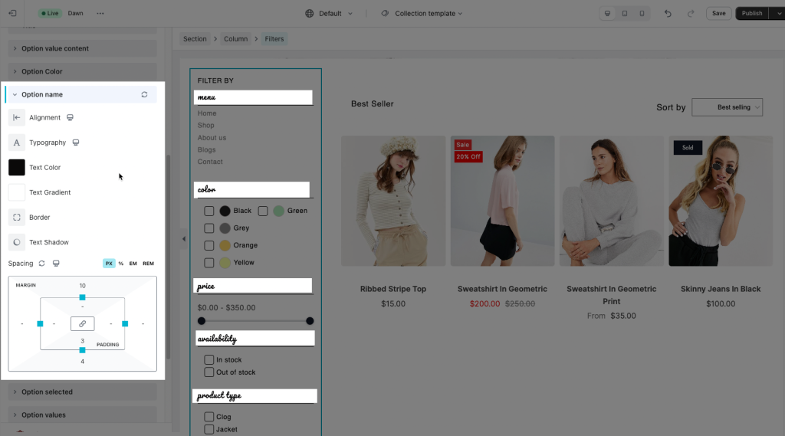Viewport: 785px width, 436px height.
Task: Click the price slider right handle
Action: (x=310, y=321)
